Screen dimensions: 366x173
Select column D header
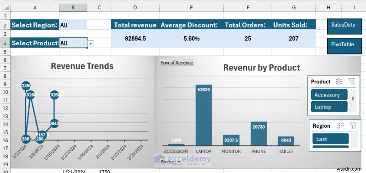pos(135,8)
